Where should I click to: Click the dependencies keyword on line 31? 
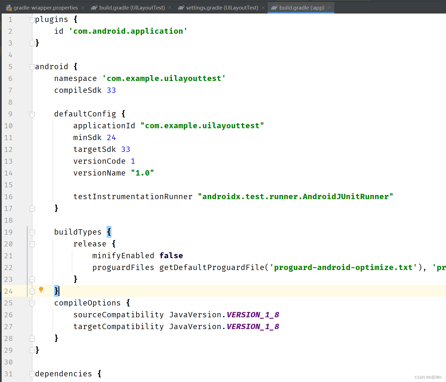63,374
